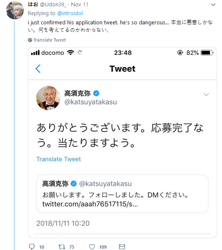Expand the chevron menu on 高須克弥 tweet
This screenshot has width=222, height=250.
point(206,95)
